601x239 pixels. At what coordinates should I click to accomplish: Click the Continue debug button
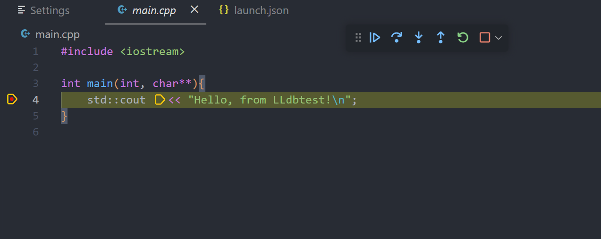pyautogui.click(x=375, y=38)
